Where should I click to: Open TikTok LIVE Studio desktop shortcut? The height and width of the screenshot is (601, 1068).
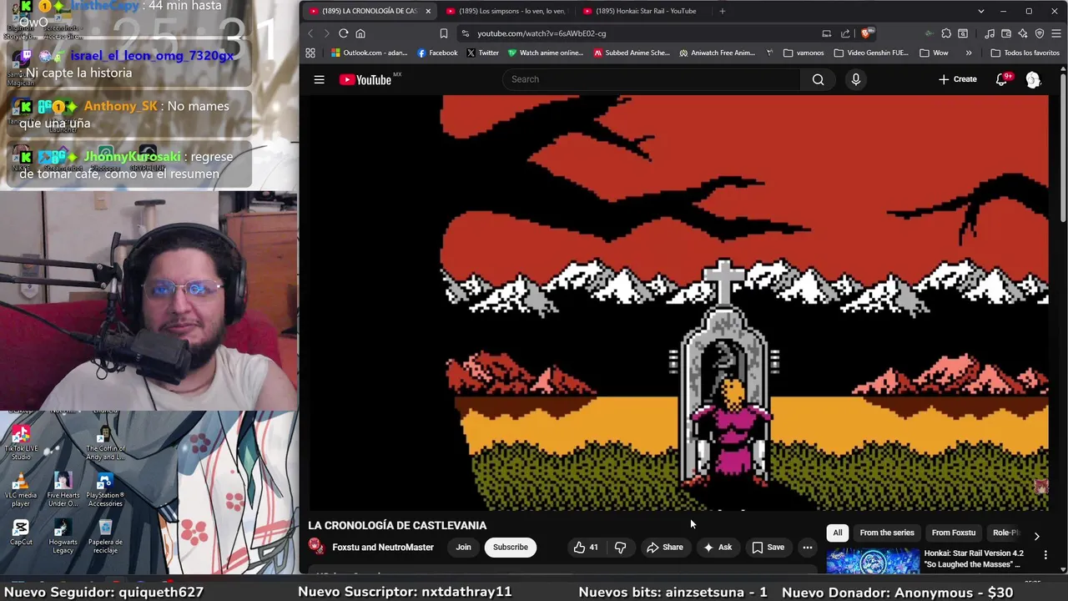click(21, 443)
